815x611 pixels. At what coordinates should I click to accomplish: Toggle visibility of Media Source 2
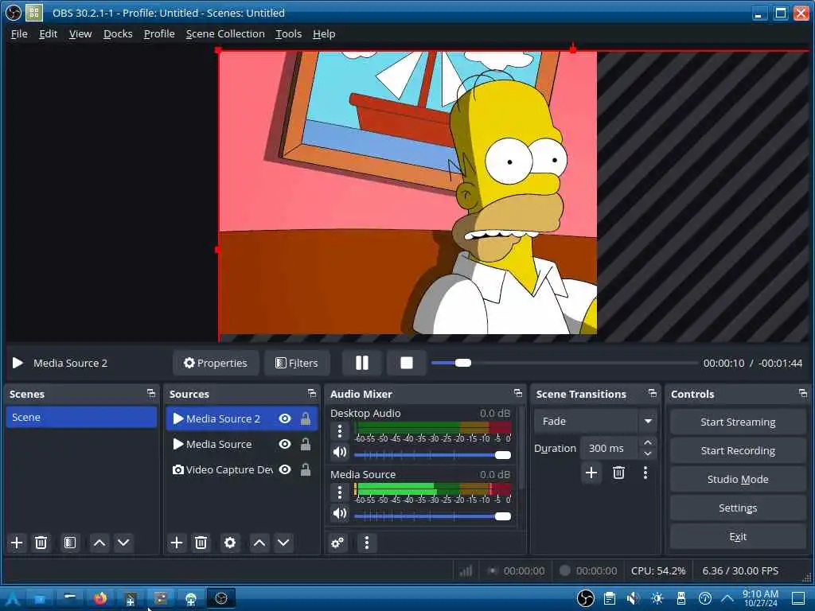[x=285, y=418]
